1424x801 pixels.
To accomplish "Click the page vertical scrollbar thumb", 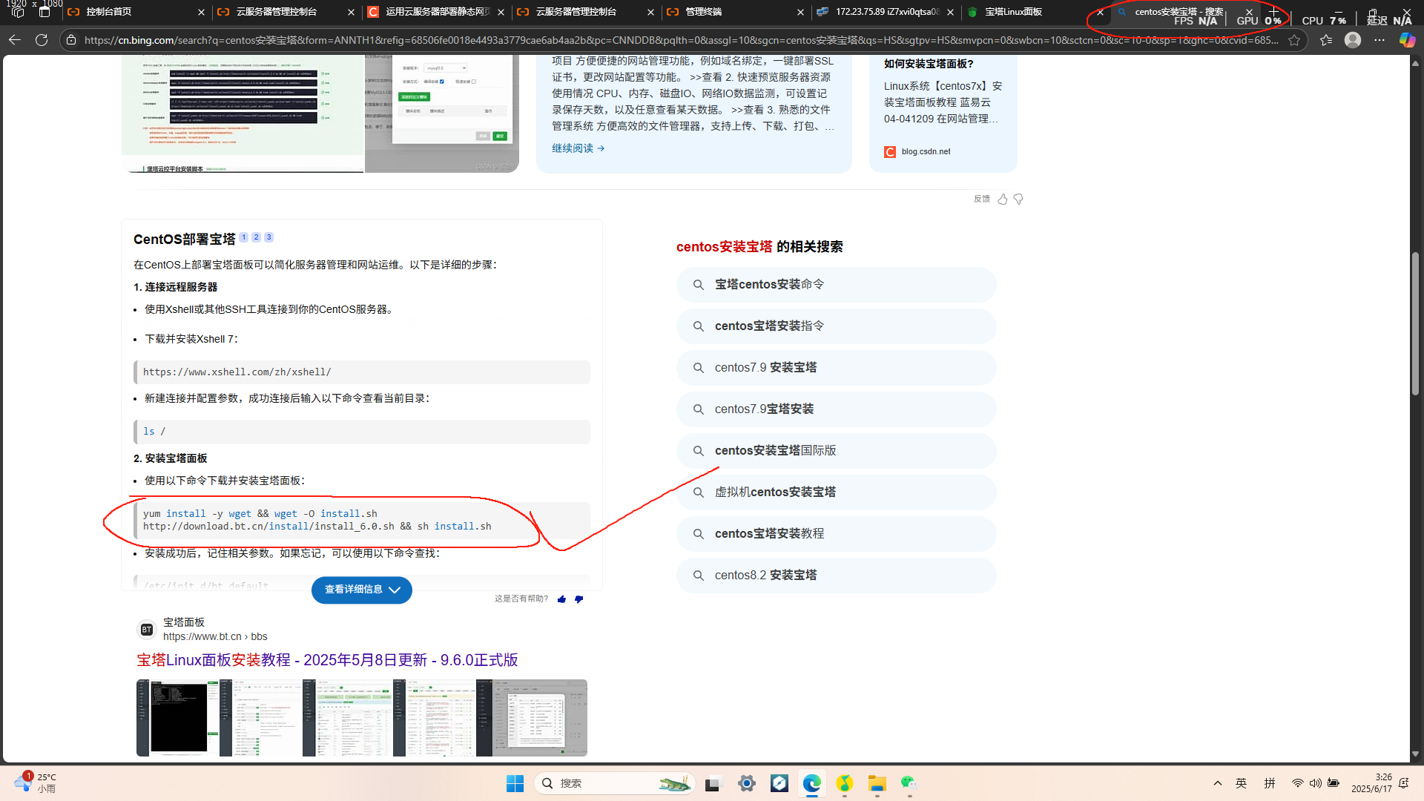I will point(1415,323).
